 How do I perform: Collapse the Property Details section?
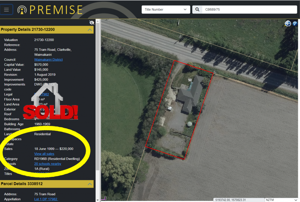pos(90,30)
